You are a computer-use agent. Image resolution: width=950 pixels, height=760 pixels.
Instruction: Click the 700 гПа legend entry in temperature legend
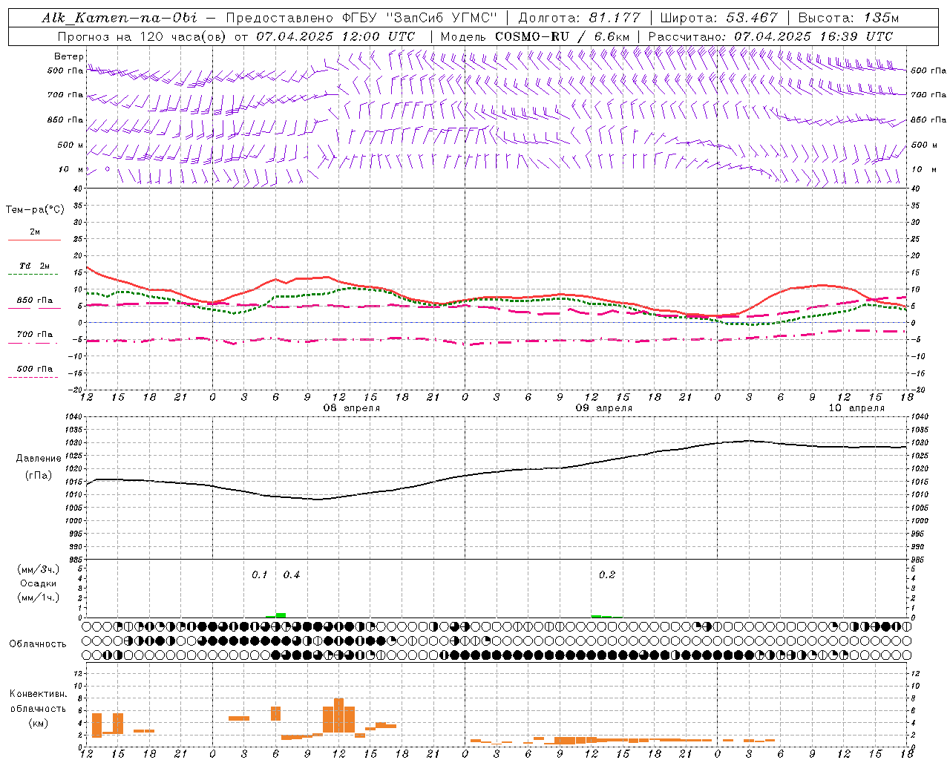[x=35, y=335]
